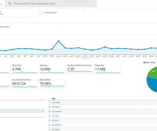The width and height of the screenshot is (157, 131).
Task: Click the Jul 12 peak data point
Action: pyautogui.click(x=58, y=41)
